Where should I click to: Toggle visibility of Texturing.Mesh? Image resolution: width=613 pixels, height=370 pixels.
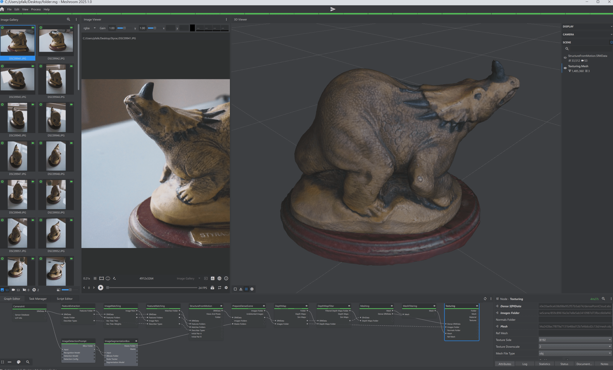(x=565, y=68)
